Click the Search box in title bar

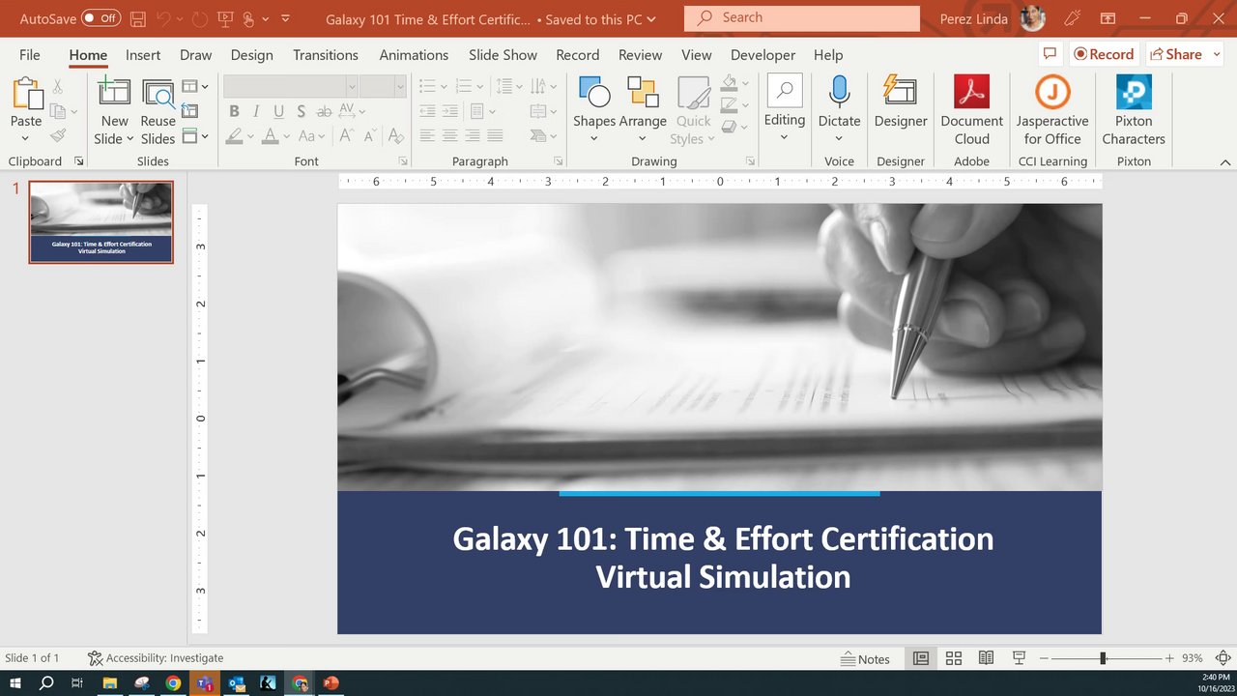802,17
